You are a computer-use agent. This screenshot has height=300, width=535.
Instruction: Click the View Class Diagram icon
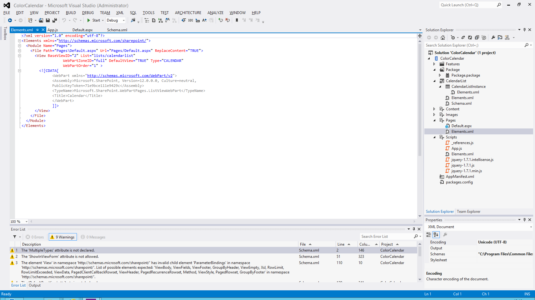tap(507, 37)
